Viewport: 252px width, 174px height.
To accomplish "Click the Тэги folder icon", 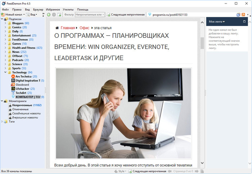I will tap(6, 121).
